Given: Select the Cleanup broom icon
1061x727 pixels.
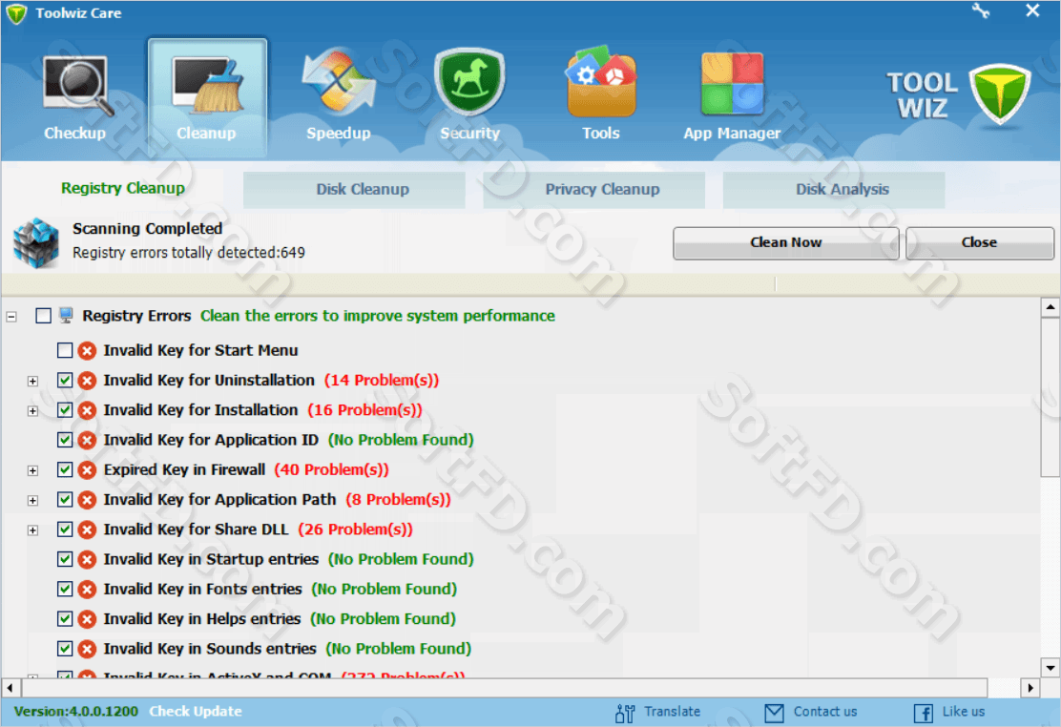Looking at the screenshot, I should tap(207, 84).
